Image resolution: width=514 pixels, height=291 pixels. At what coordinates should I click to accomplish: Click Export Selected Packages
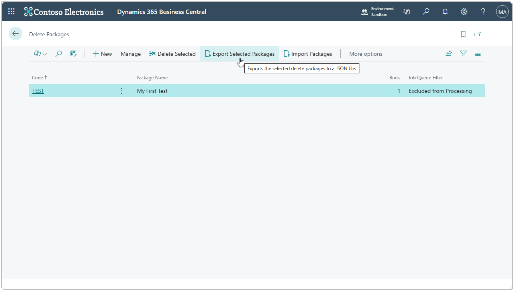pyautogui.click(x=239, y=53)
